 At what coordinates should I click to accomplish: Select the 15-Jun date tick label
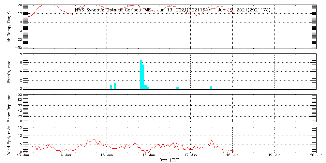point(107,156)
